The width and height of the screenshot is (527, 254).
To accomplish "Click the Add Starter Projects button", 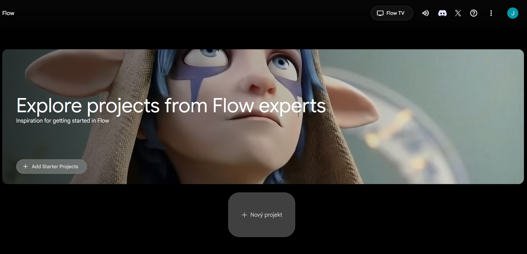I will point(51,167).
